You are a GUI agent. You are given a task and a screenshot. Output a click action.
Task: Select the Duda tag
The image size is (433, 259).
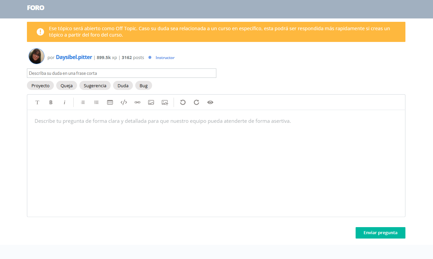point(123,86)
